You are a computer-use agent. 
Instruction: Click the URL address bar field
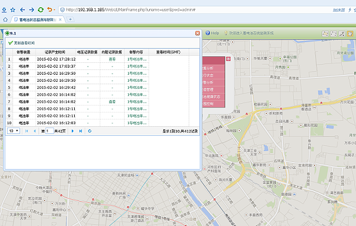coord(195,9)
